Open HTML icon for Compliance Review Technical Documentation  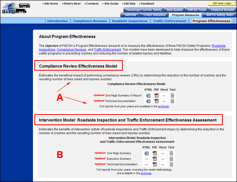[148, 101]
